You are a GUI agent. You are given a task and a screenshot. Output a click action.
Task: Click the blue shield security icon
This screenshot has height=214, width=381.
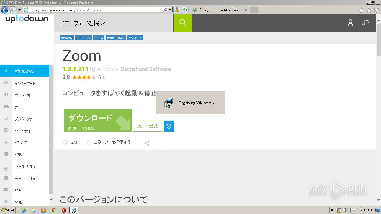pyautogui.click(x=169, y=126)
